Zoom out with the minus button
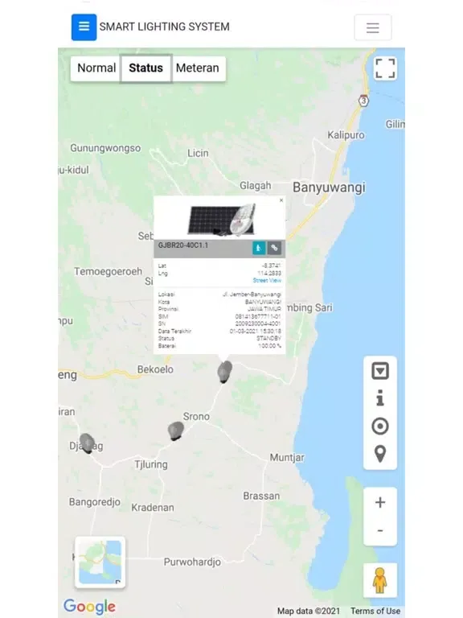Viewport: 463px width, 618px height. point(380,530)
